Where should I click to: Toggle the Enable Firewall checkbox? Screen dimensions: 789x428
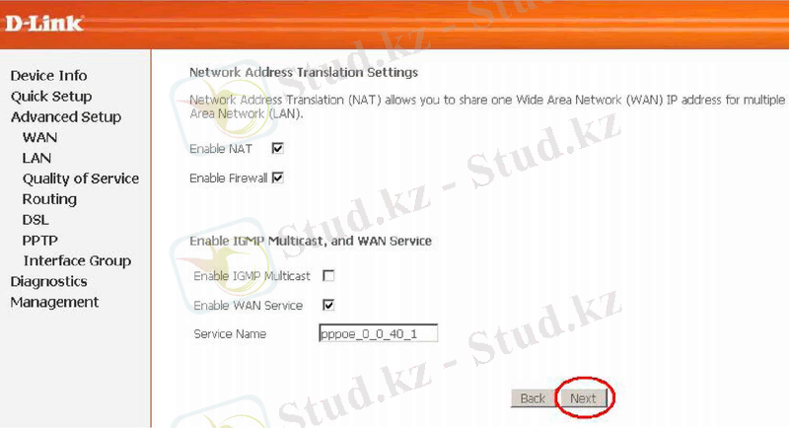pyautogui.click(x=277, y=178)
